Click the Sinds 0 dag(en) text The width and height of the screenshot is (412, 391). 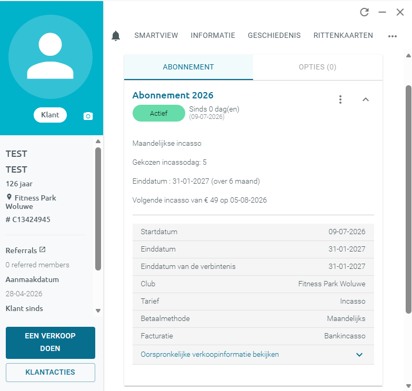click(214, 109)
